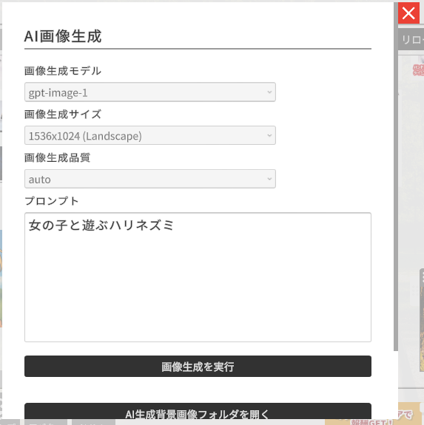Click the chevron arrow of the Landscape size selector
This screenshot has width=424, height=425.
pyautogui.click(x=269, y=135)
